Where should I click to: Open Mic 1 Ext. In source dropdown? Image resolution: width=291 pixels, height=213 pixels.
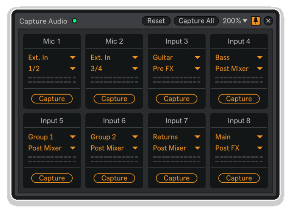click(52, 57)
